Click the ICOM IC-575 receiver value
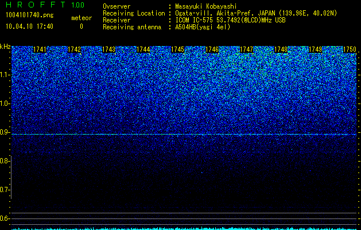This screenshot has width=361, height=230. (230, 20)
